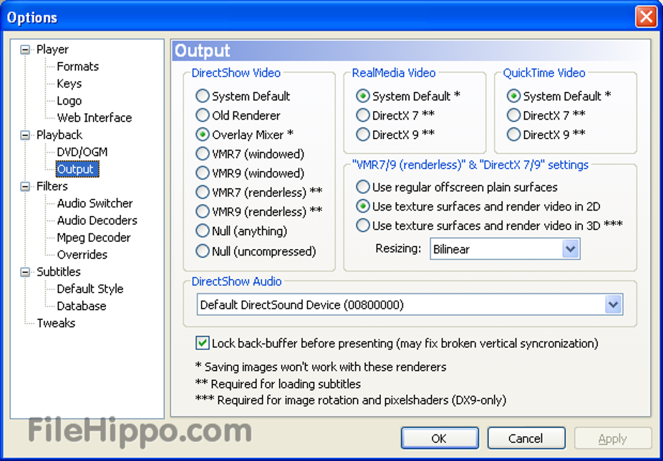The height and width of the screenshot is (461, 663).
Task: Select VMR9 (renderless) DirectShow renderer
Action: (x=202, y=212)
